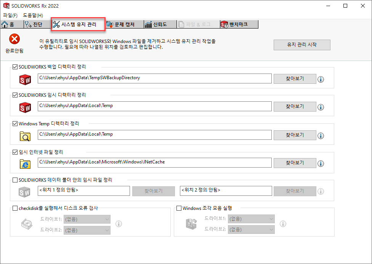Click the home icon on the 홈 tab
This screenshot has height=264, width=372.
click(x=5, y=24)
